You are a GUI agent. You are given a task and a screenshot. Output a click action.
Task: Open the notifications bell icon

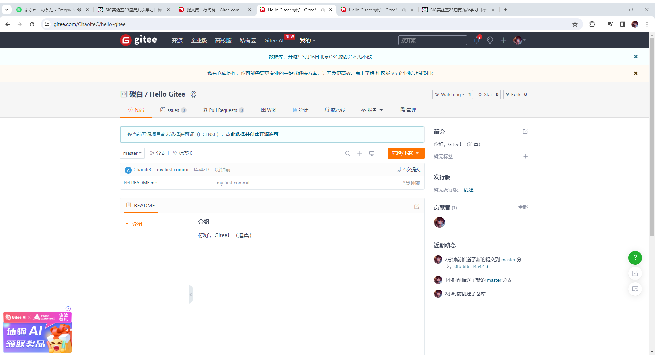click(477, 40)
